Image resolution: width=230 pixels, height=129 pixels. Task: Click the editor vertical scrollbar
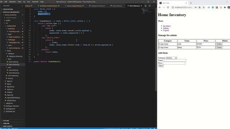156,50
